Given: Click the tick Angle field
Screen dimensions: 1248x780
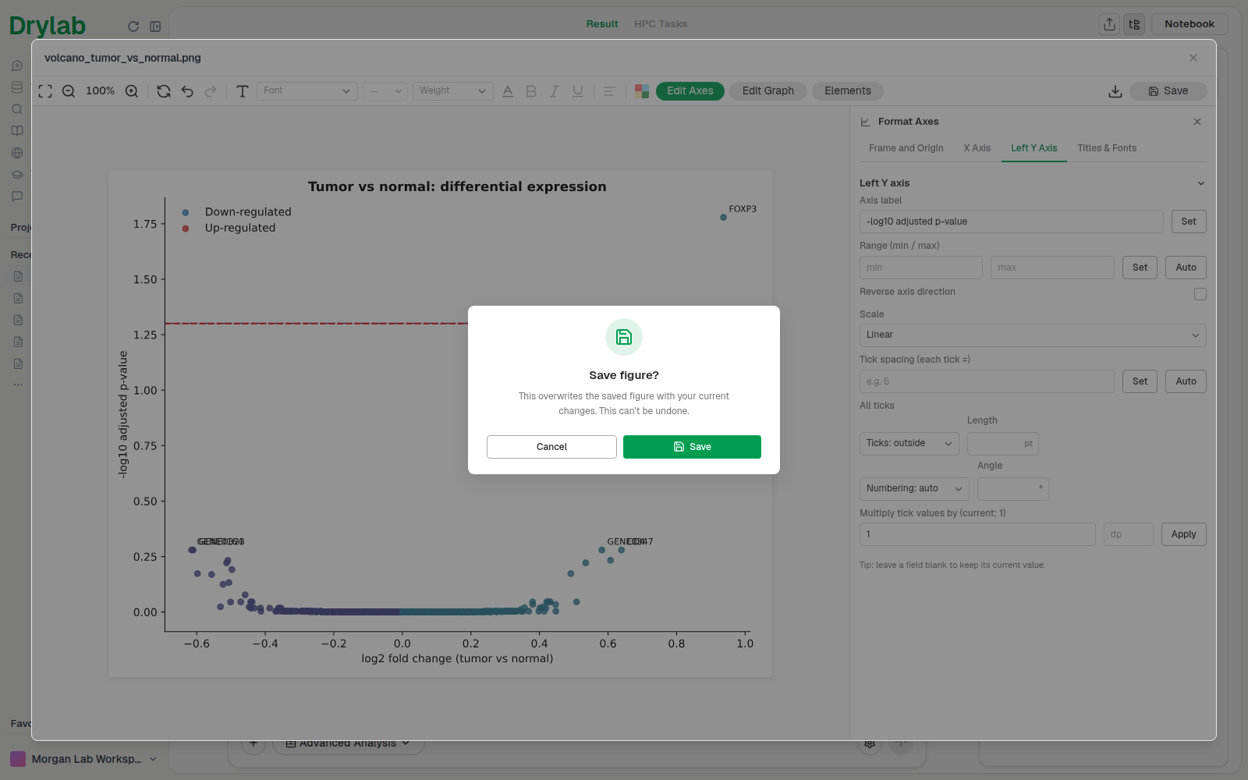Looking at the screenshot, I should (x=1013, y=489).
